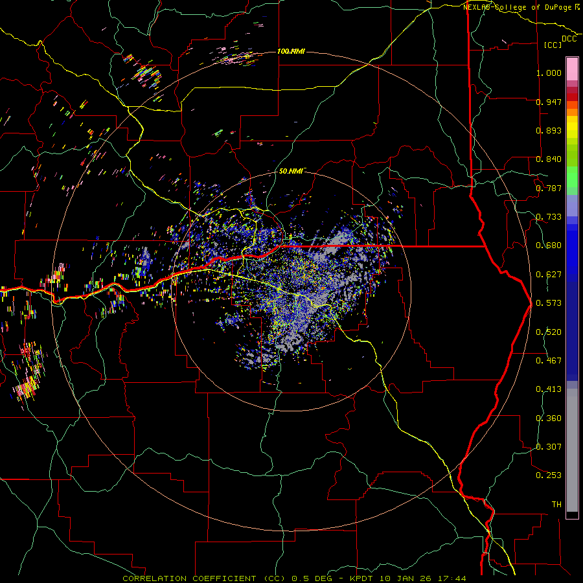Click the TH threshold label
Screen dimensions: 583x583
tap(556, 505)
